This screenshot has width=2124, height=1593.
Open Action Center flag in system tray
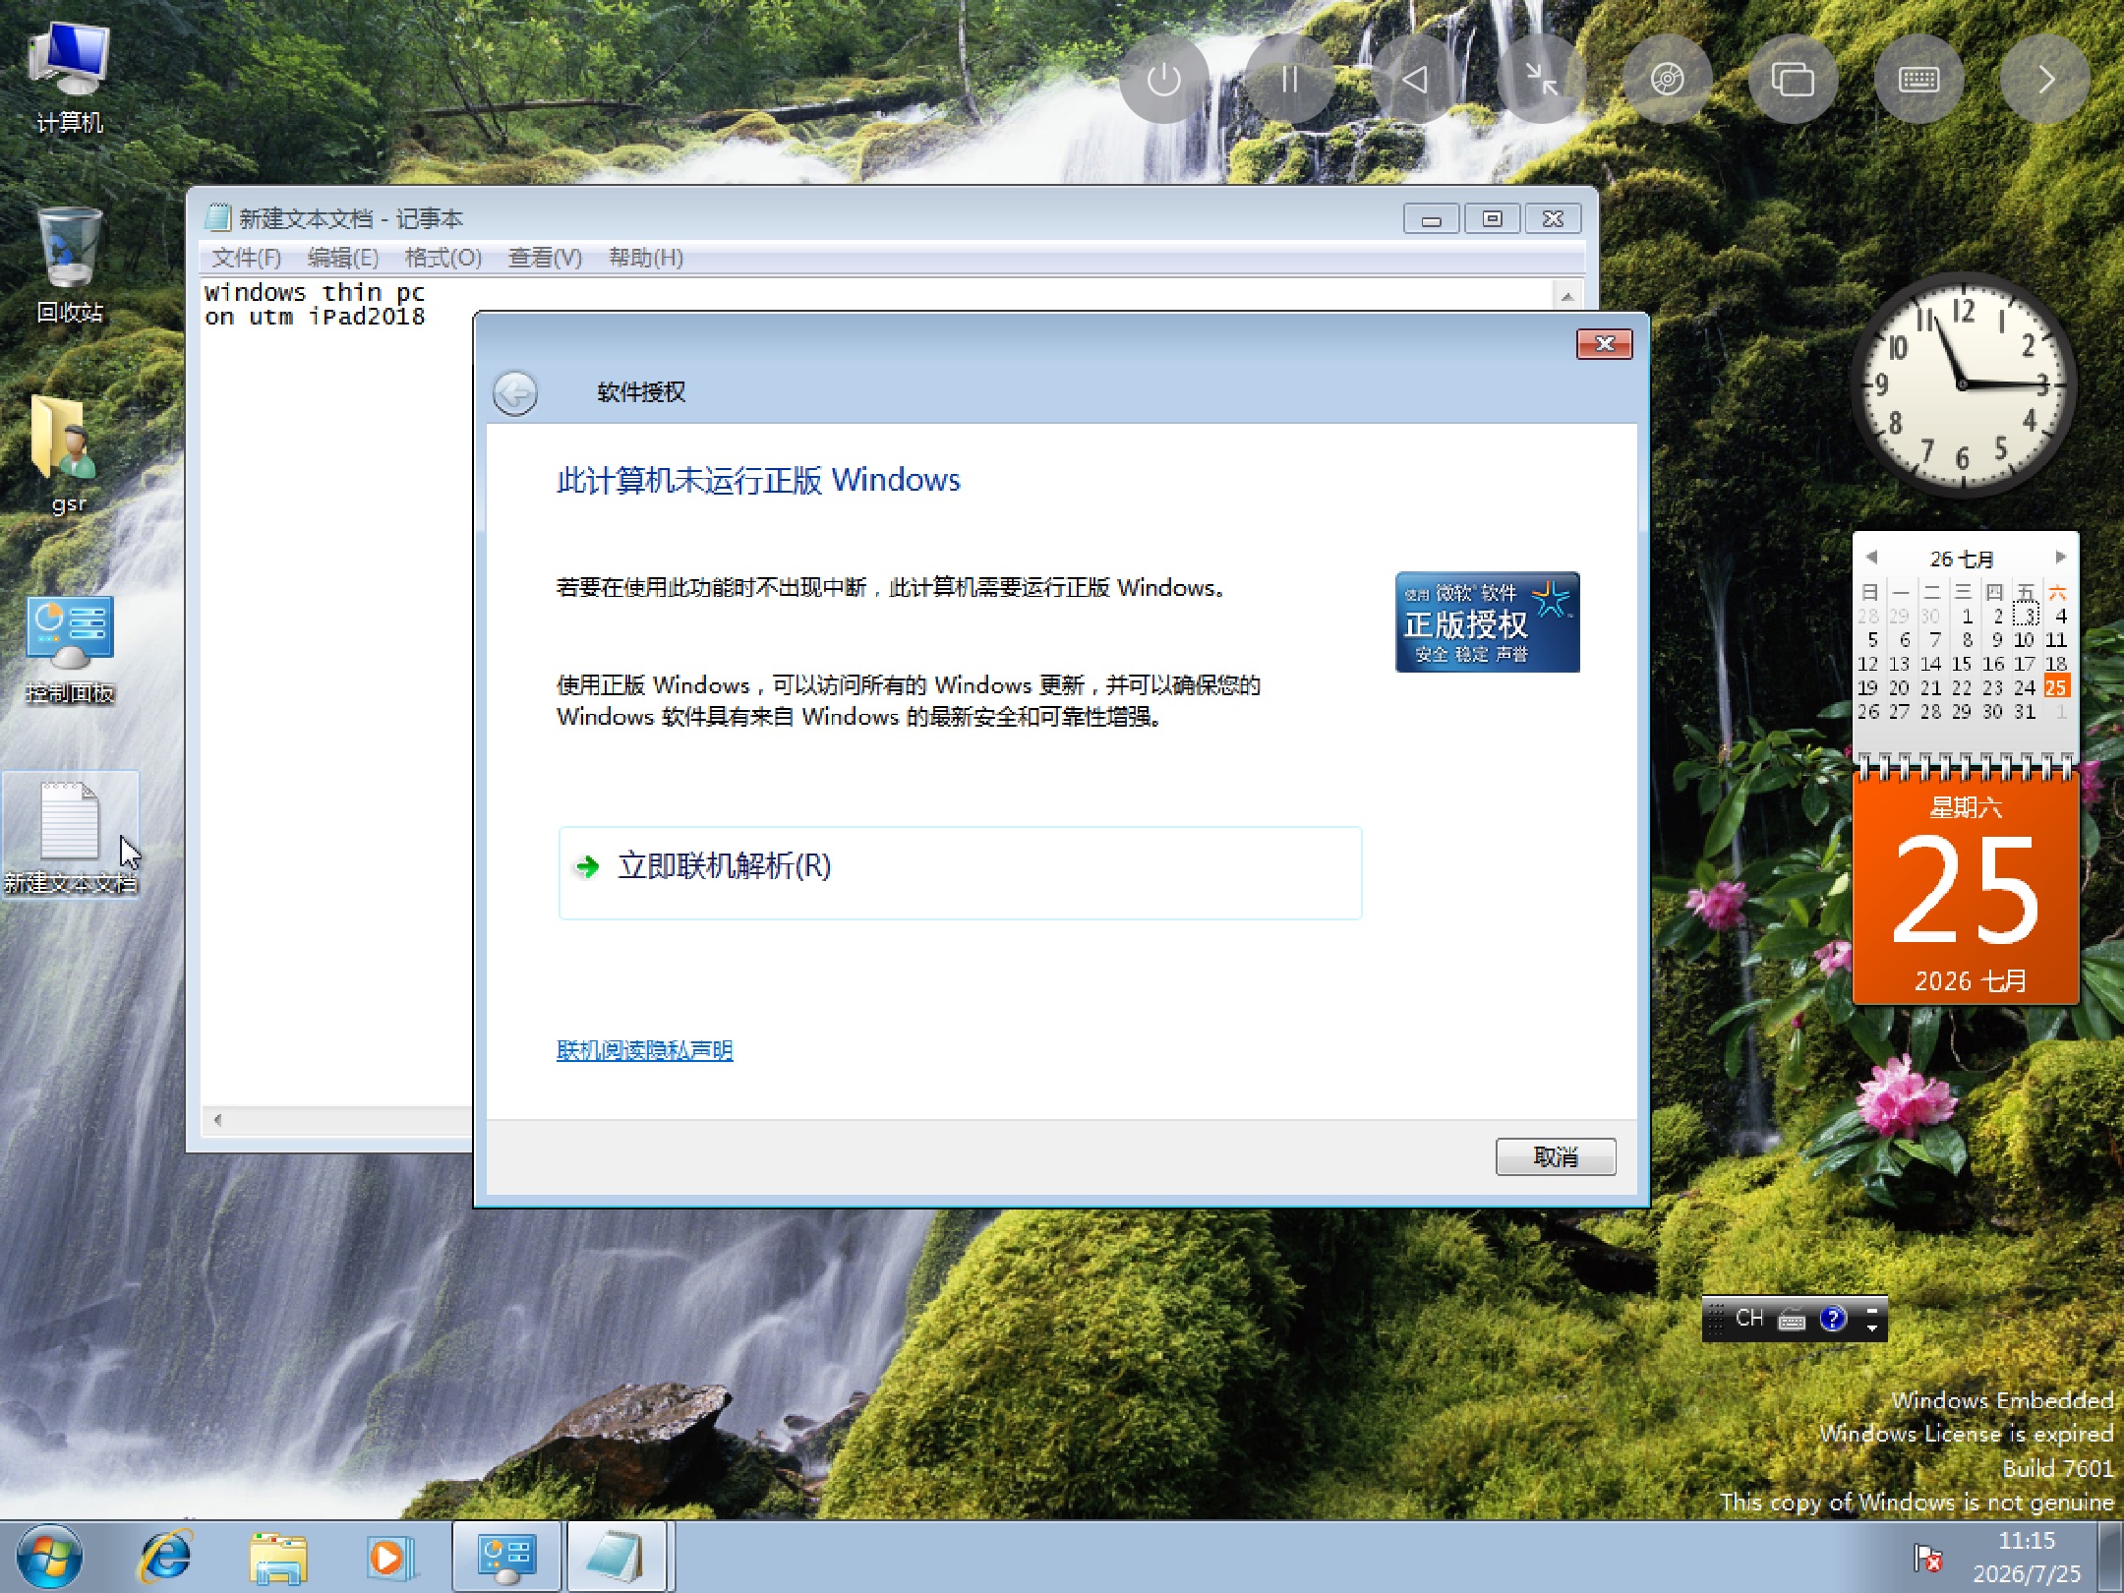1928,1558
